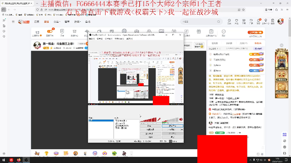Screen dimensions: 291x163
Task: Click the 12 streamer points counter
Action: pyautogui.click(x=37, y=33)
